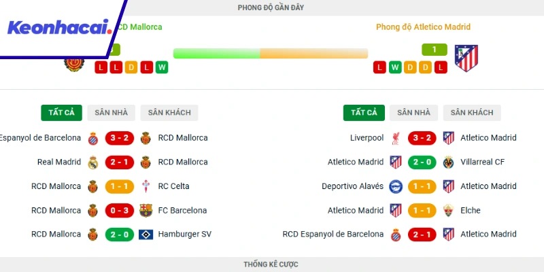Select Atletico Madrid's Tất Cả tab
The image size is (544, 272).
point(364,113)
